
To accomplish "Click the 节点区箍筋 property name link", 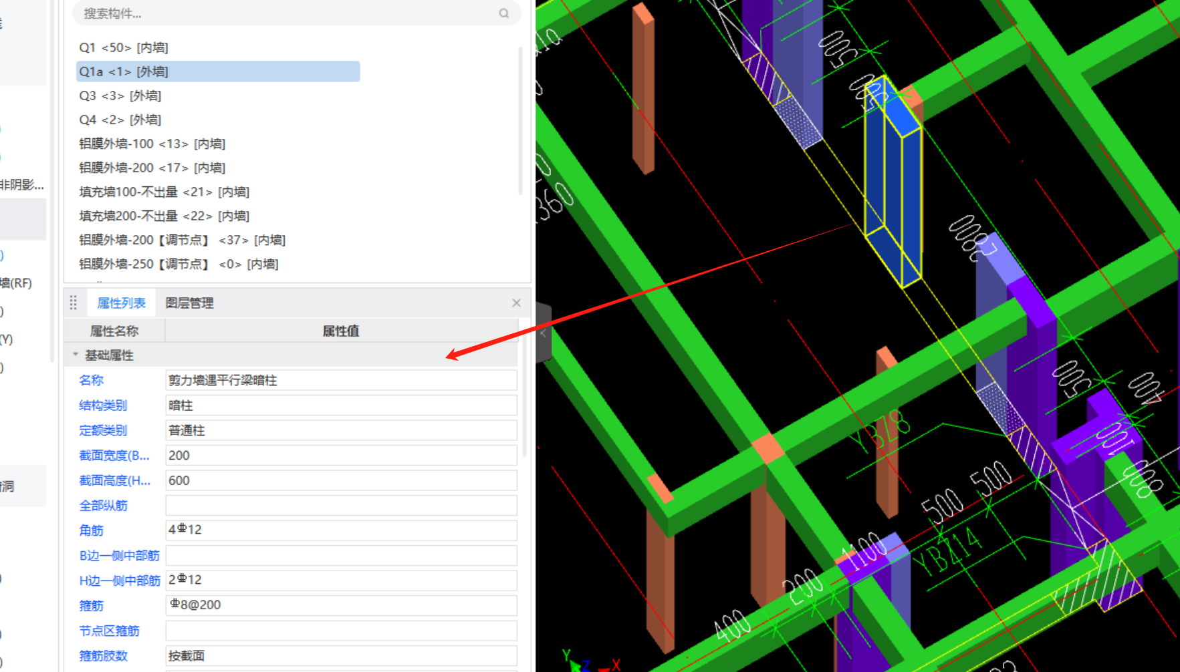I will 109,631.
